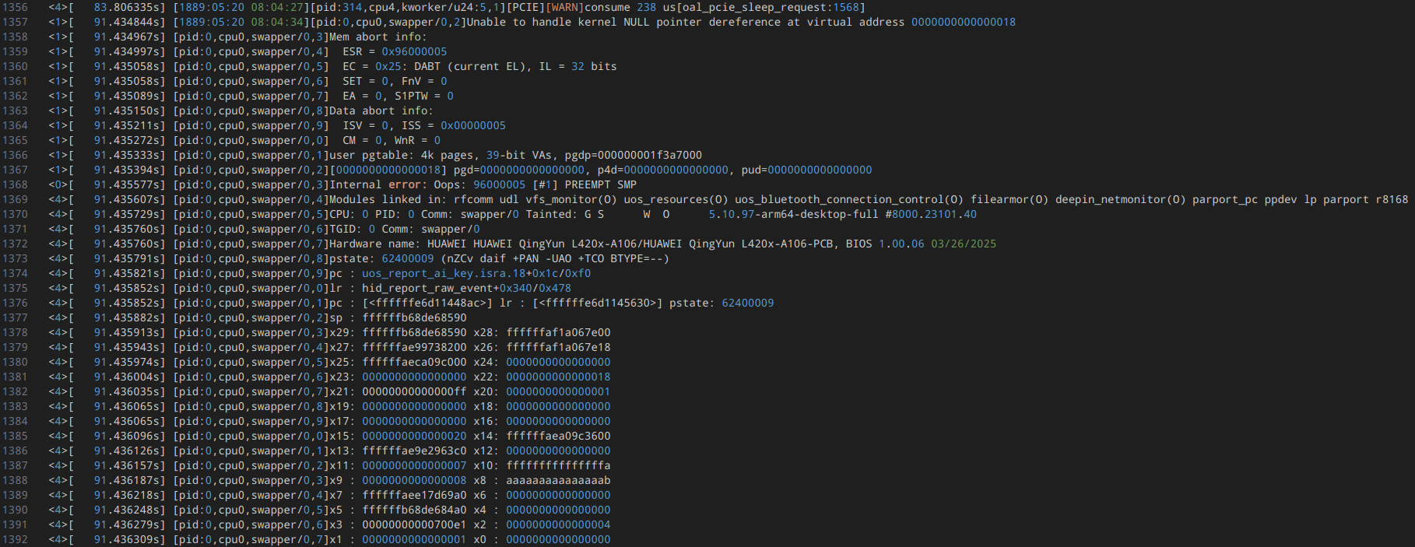
Task: Click the x26 value ffffffaf1a067e18
Action: pyautogui.click(x=558, y=347)
